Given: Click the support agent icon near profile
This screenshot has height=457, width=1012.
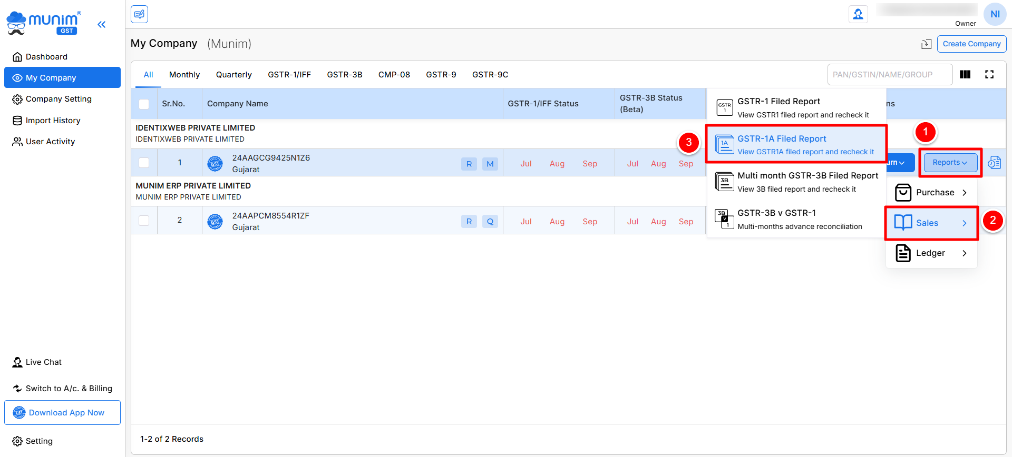Looking at the screenshot, I should [858, 14].
